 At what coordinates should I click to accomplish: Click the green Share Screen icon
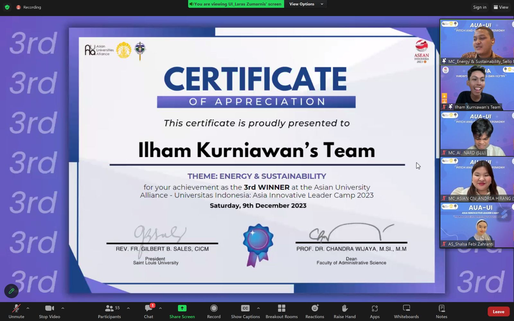(x=182, y=308)
